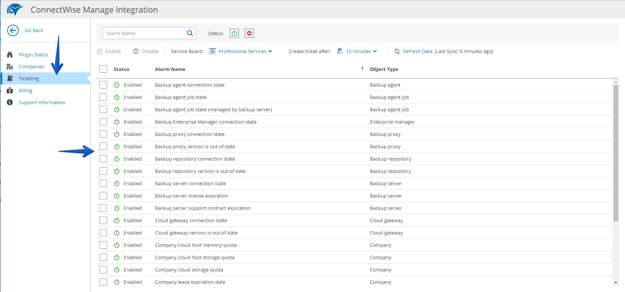The height and width of the screenshot is (292, 625).
Task: Sort by the Object Type column header
Action: pos(384,69)
